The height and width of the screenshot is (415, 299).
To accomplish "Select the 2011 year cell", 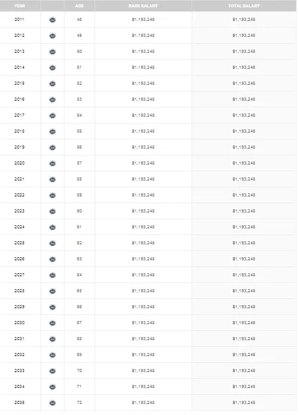I will (x=19, y=19).
